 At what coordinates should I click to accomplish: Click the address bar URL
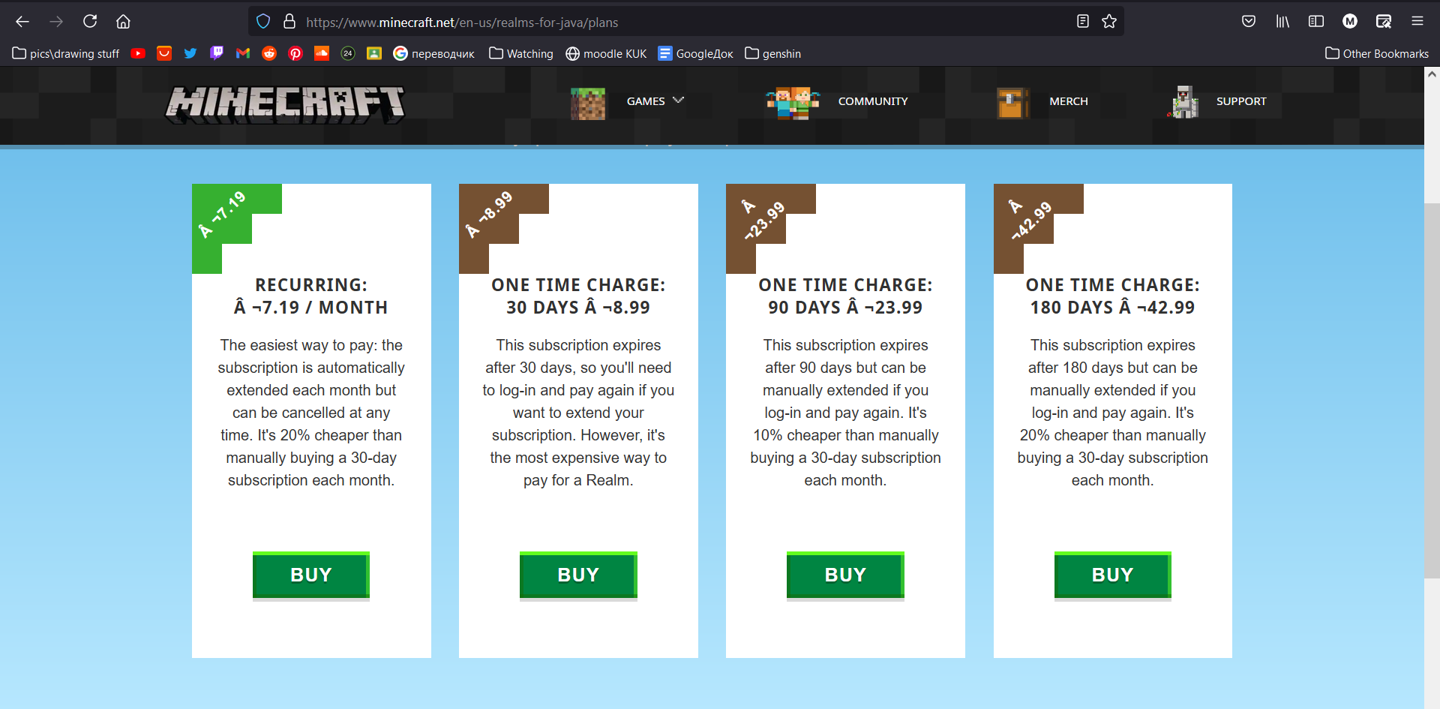[462, 23]
